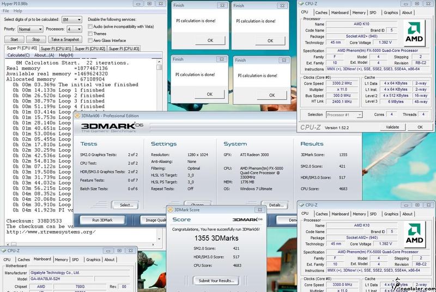
Task: Click Details... button in 3DMark06 System
Action: tap(276, 205)
